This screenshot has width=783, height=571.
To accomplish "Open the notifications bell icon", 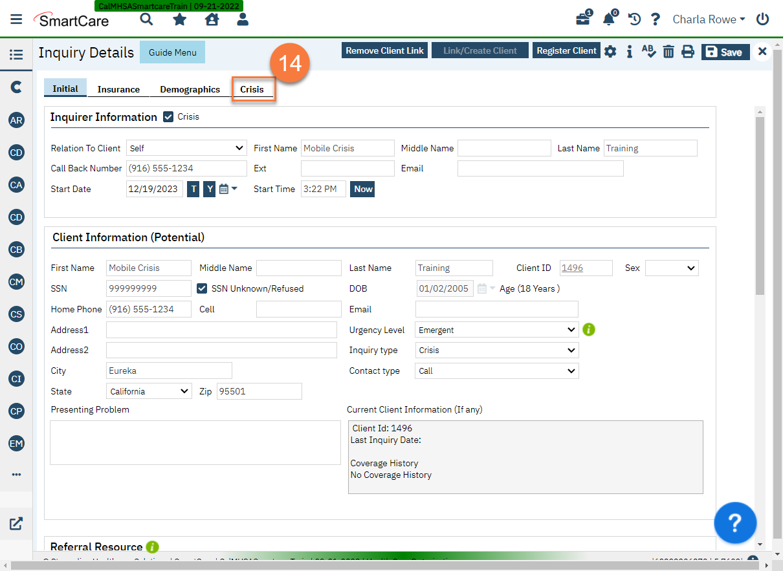I will 608,19.
